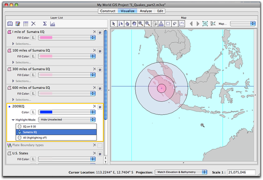Open the 2009EQ Color swatch dropdown
Screen dimensions: 263x180
67,112
